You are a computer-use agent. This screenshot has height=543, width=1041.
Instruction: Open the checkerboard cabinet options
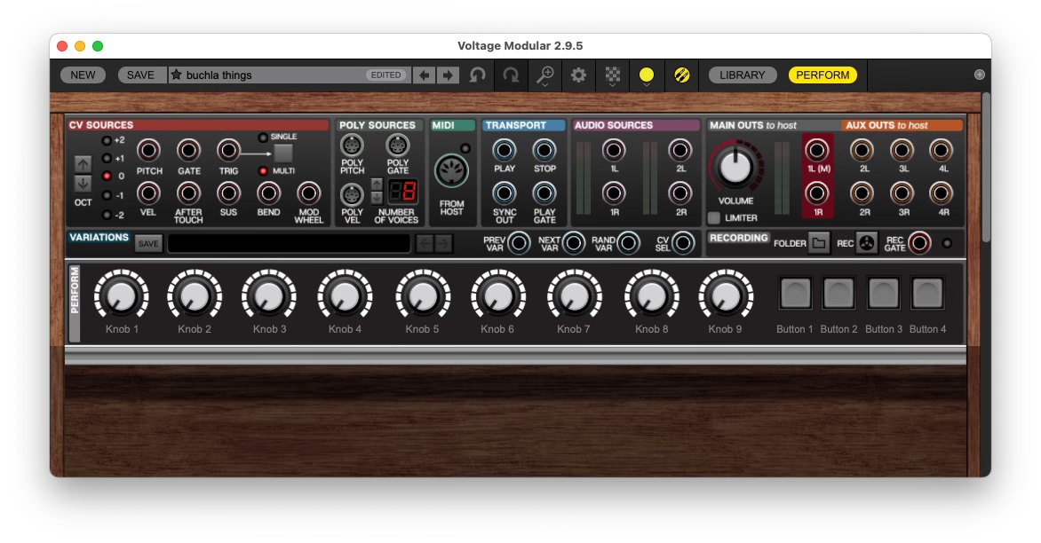612,75
